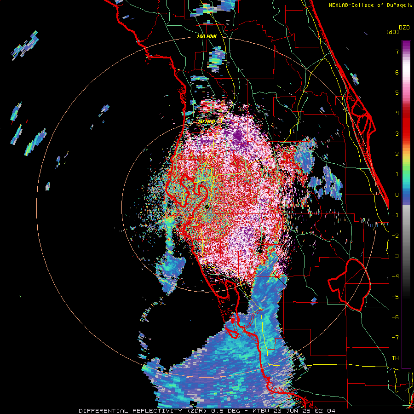Click the 0.5 DEG elevation text
Image resolution: width=414 pixels, height=414 pixels.
tap(225, 411)
